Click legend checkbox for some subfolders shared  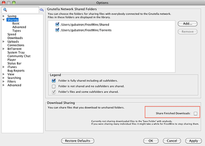[54, 92]
